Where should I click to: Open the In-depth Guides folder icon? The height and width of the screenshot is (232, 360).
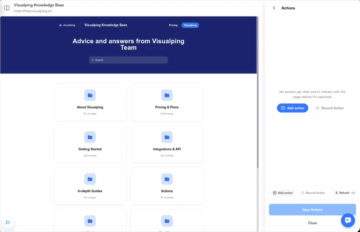(x=90, y=179)
